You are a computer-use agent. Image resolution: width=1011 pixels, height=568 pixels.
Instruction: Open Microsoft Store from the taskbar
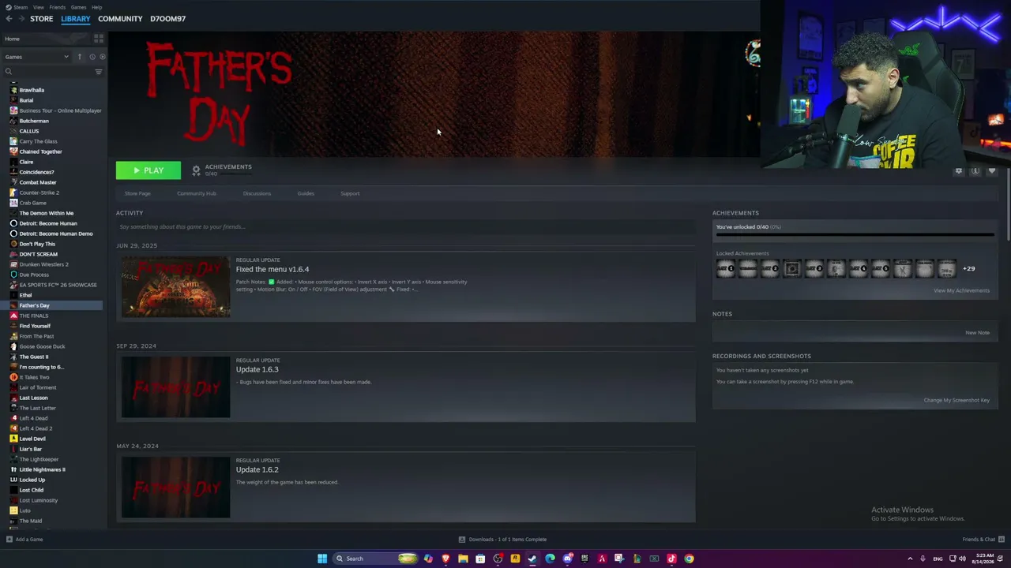(480, 559)
